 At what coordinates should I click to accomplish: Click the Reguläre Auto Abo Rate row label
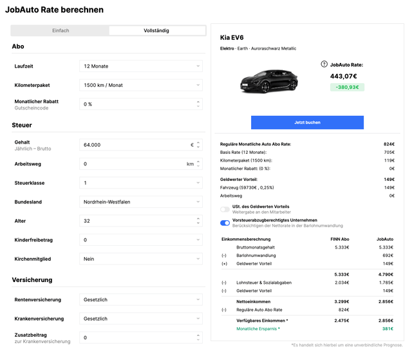pyautogui.click(x=259, y=310)
